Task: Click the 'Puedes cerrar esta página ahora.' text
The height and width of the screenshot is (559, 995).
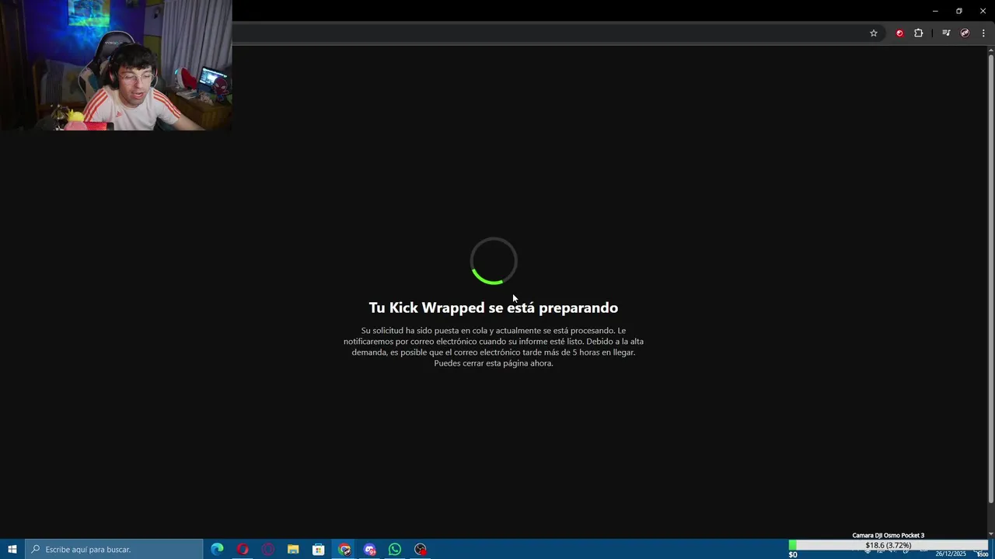Action: [494, 363]
